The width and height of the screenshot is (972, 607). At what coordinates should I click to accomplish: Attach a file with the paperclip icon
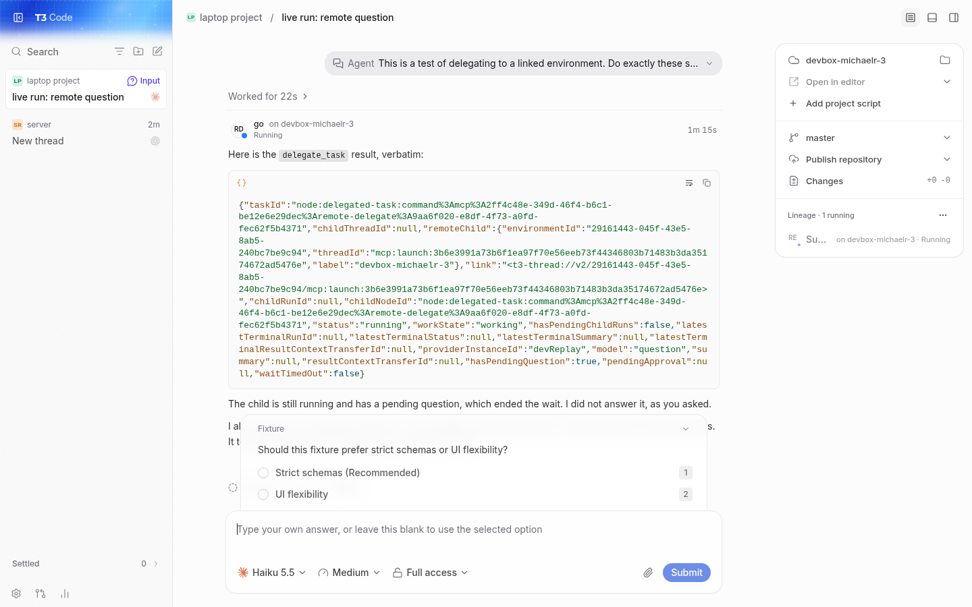coord(648,573)
